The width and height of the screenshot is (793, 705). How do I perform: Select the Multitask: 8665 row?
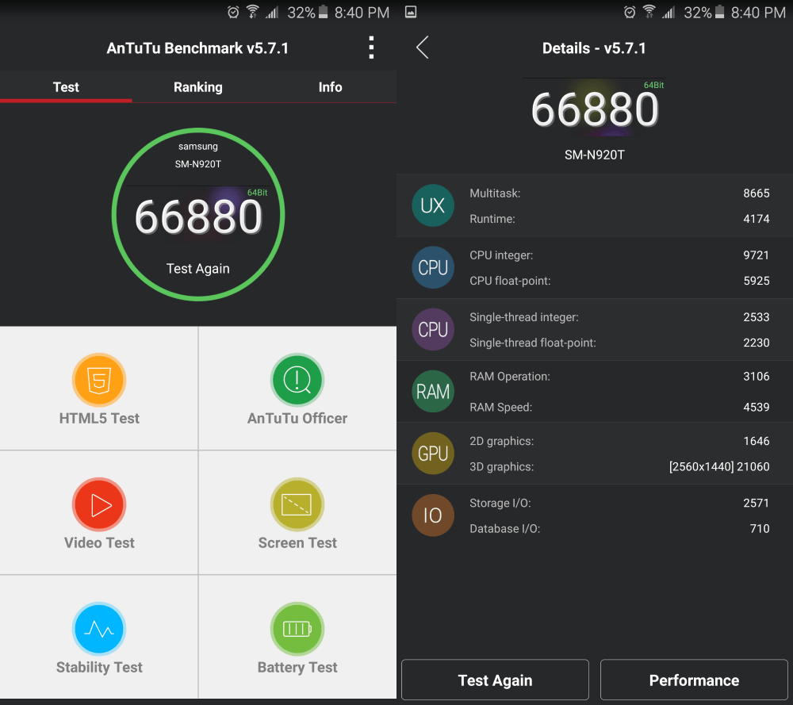coord(619,193)
